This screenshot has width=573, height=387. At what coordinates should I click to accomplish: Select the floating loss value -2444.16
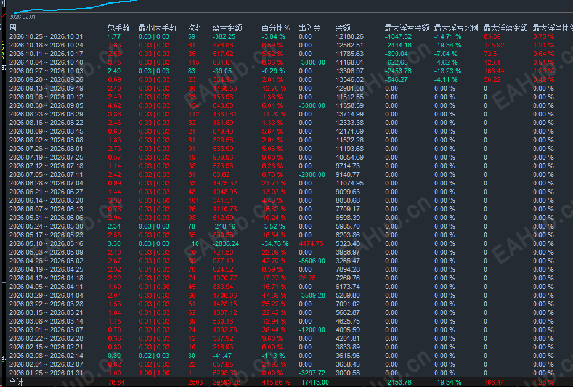[398, 46]
